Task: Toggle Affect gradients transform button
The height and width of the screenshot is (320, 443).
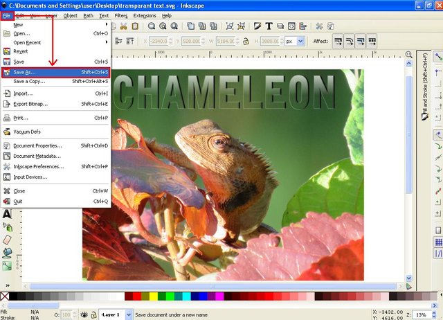Action: pos(361,42)
